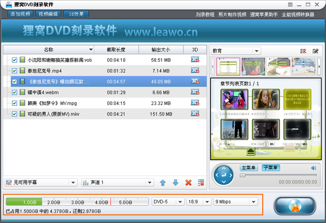Open the 16:9 aspect ratio dropdown
The image size is (326, 223).
coord(199,202)
